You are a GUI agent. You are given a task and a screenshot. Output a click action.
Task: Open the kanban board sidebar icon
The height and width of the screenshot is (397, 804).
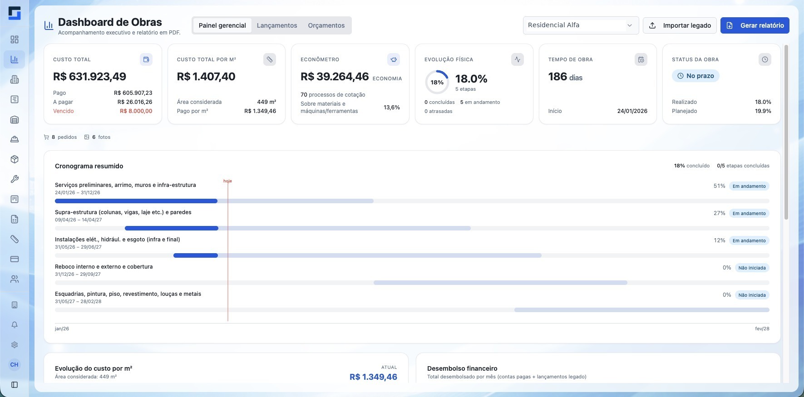coord(15,199)
